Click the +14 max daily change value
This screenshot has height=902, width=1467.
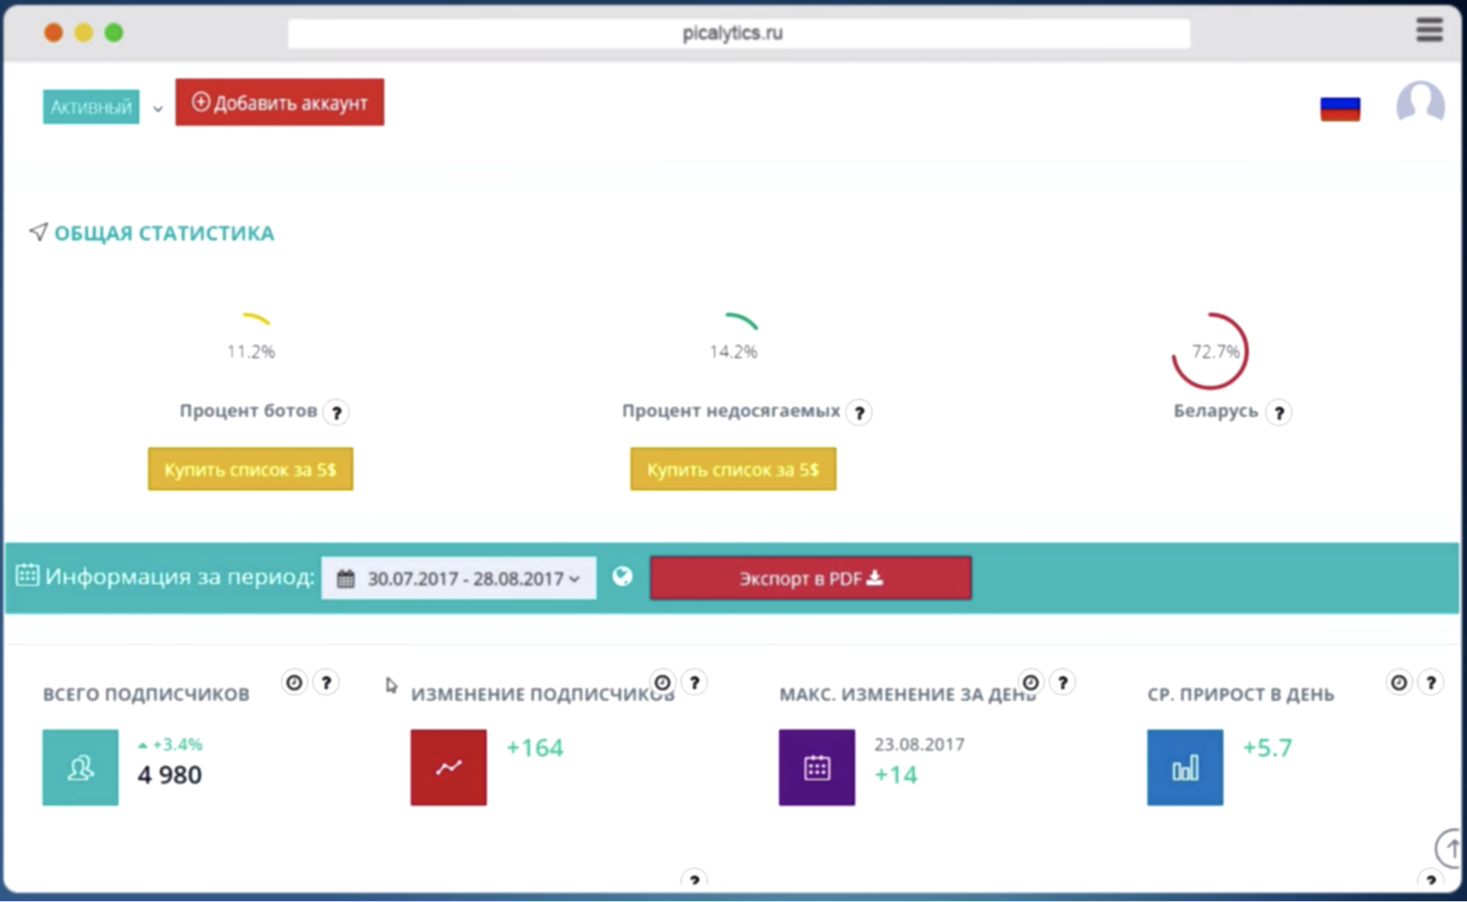coord(896,775)
